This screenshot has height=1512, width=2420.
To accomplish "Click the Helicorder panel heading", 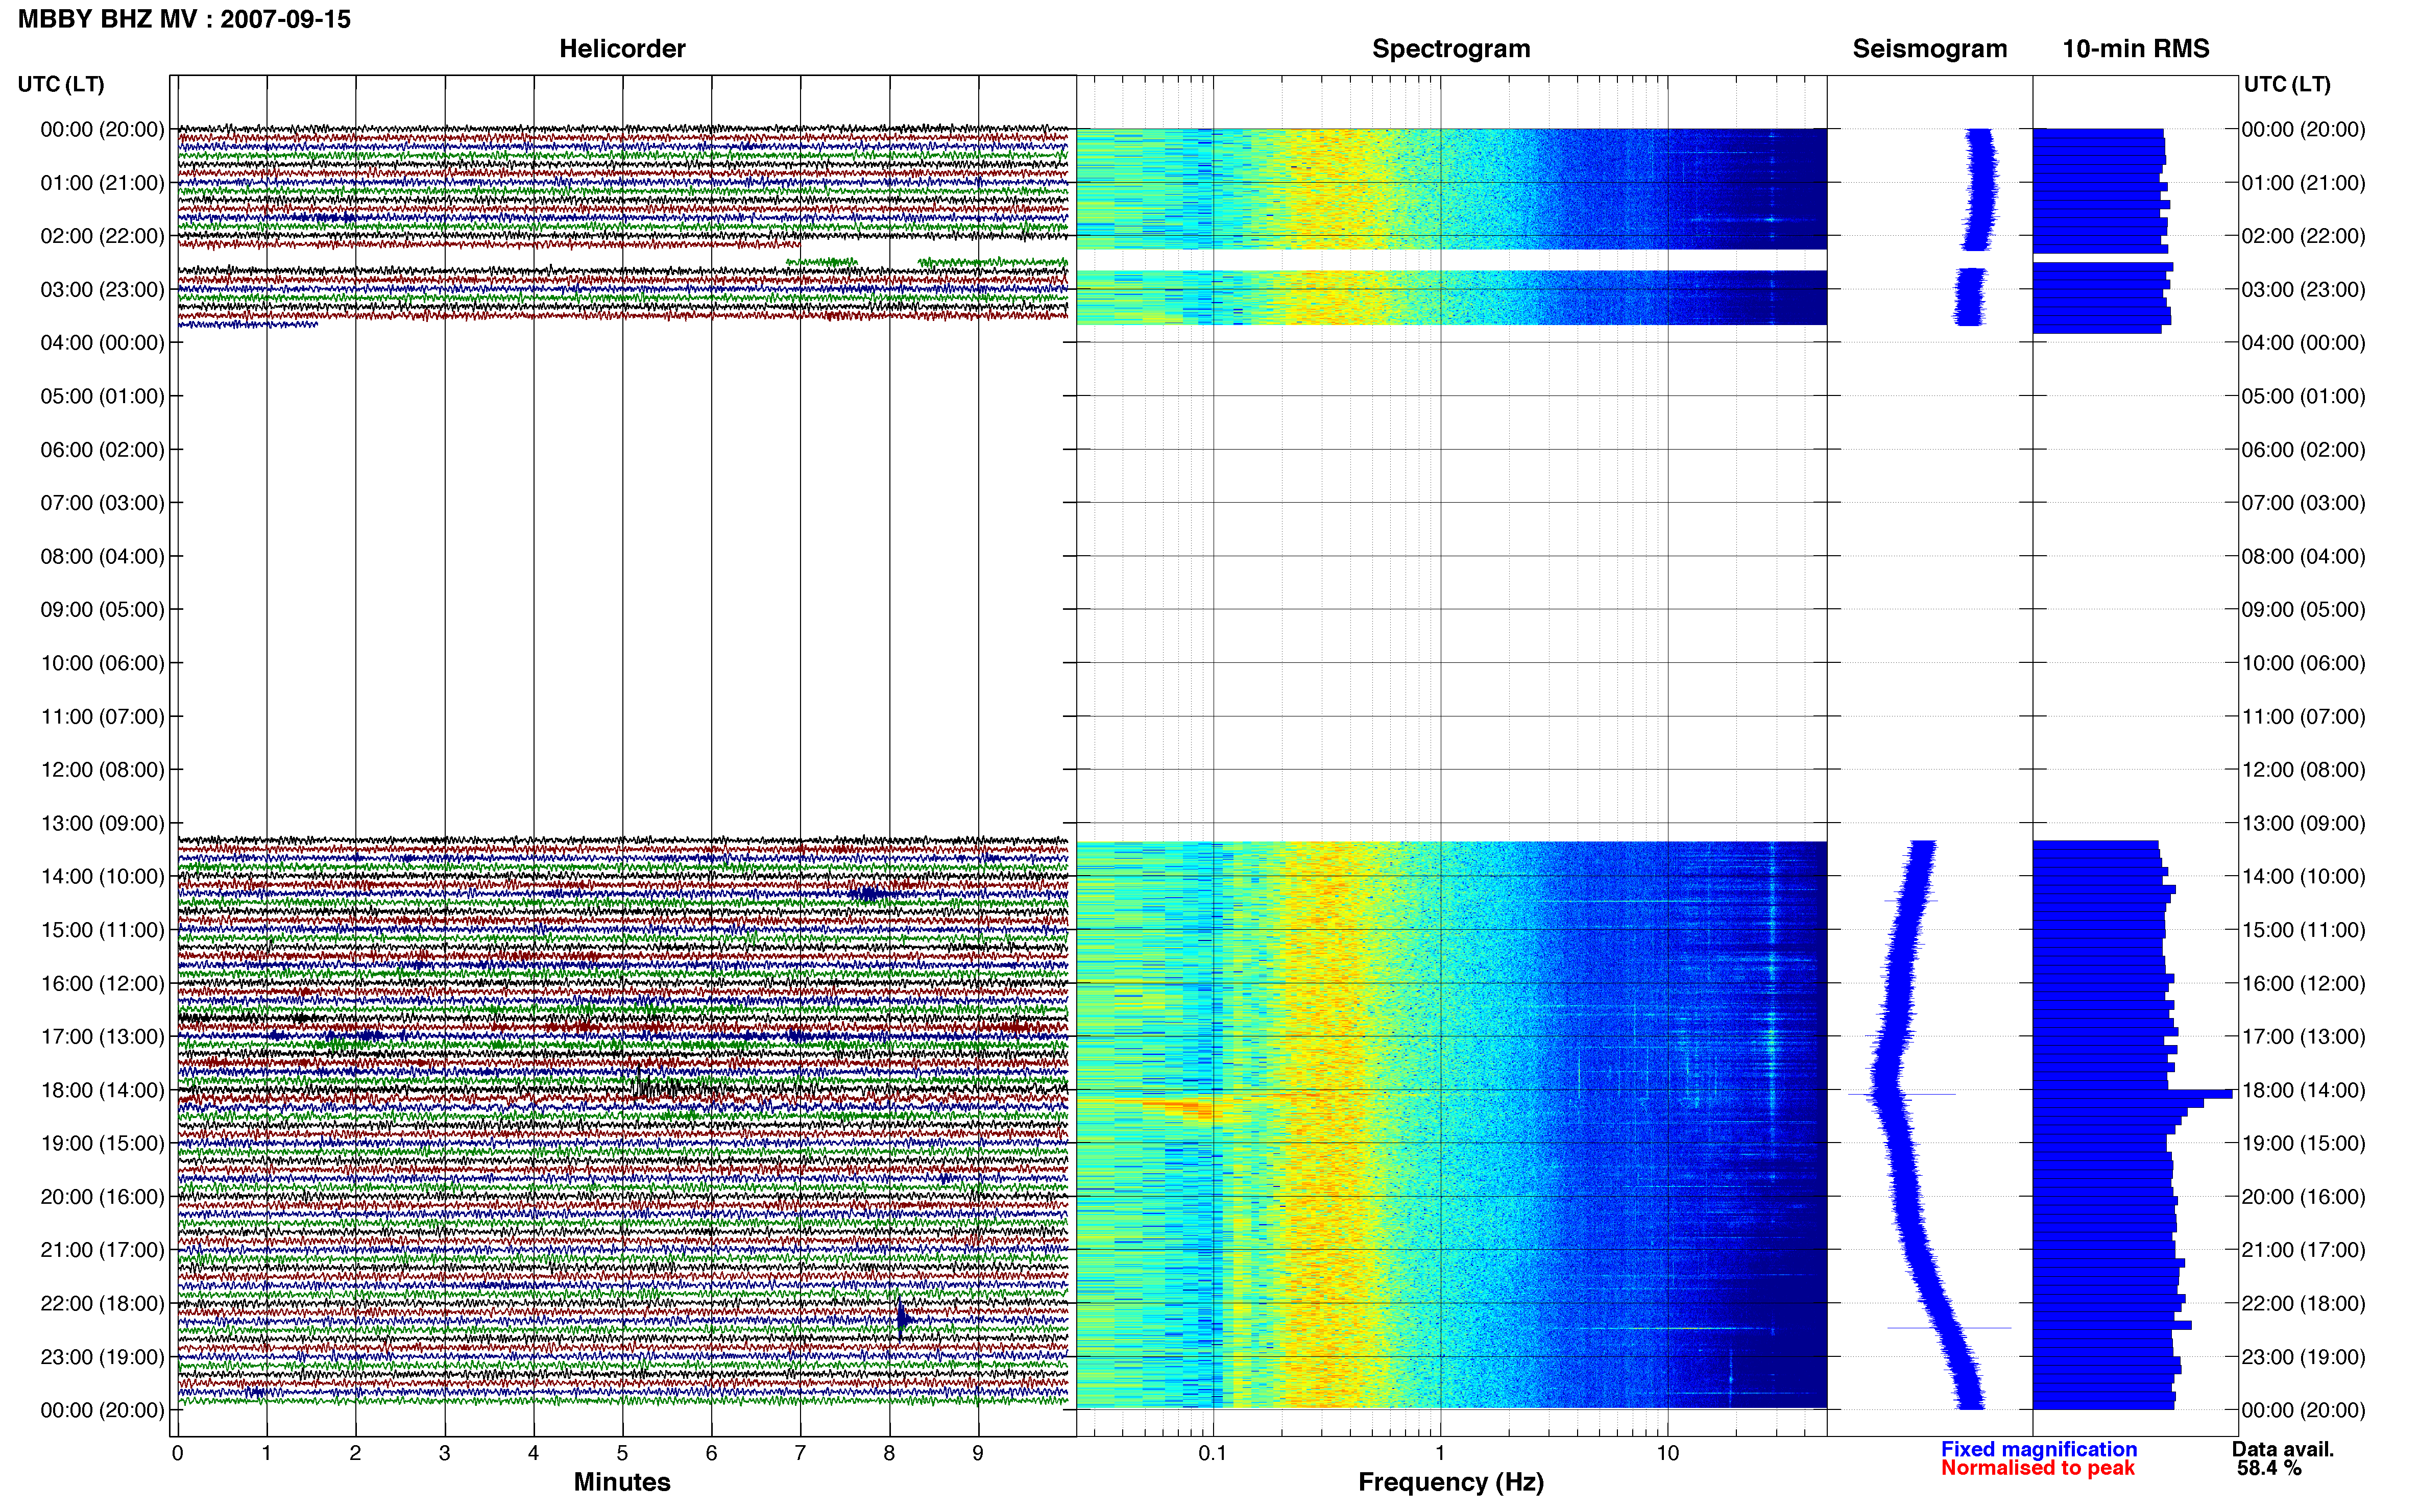I will pos(621,49).
